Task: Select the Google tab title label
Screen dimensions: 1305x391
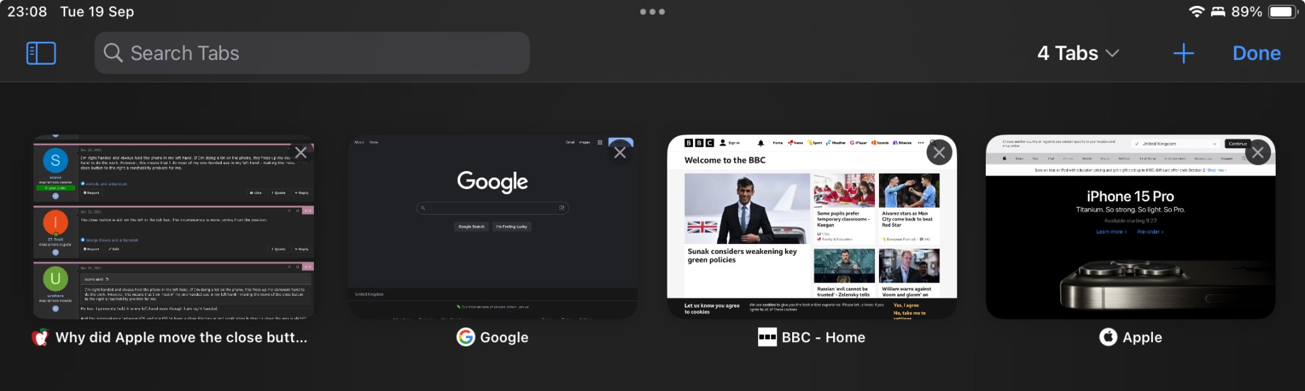Action: click(x=504, y=337)
